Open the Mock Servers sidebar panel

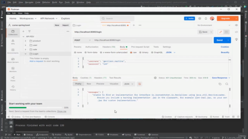(x=13, y=60)
